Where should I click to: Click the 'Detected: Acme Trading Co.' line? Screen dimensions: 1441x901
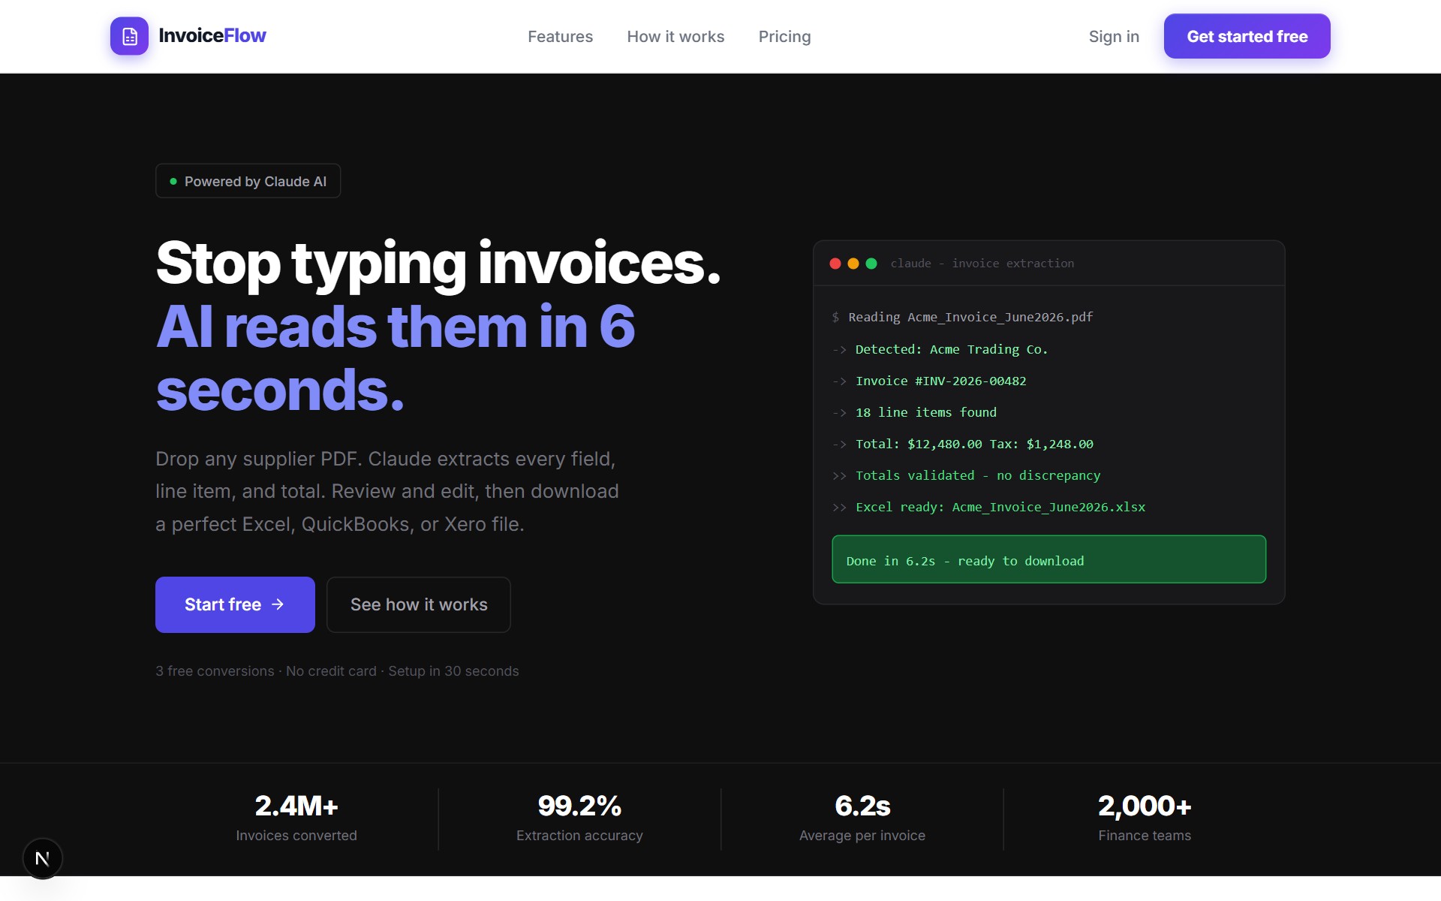click(x=940, y=350)
